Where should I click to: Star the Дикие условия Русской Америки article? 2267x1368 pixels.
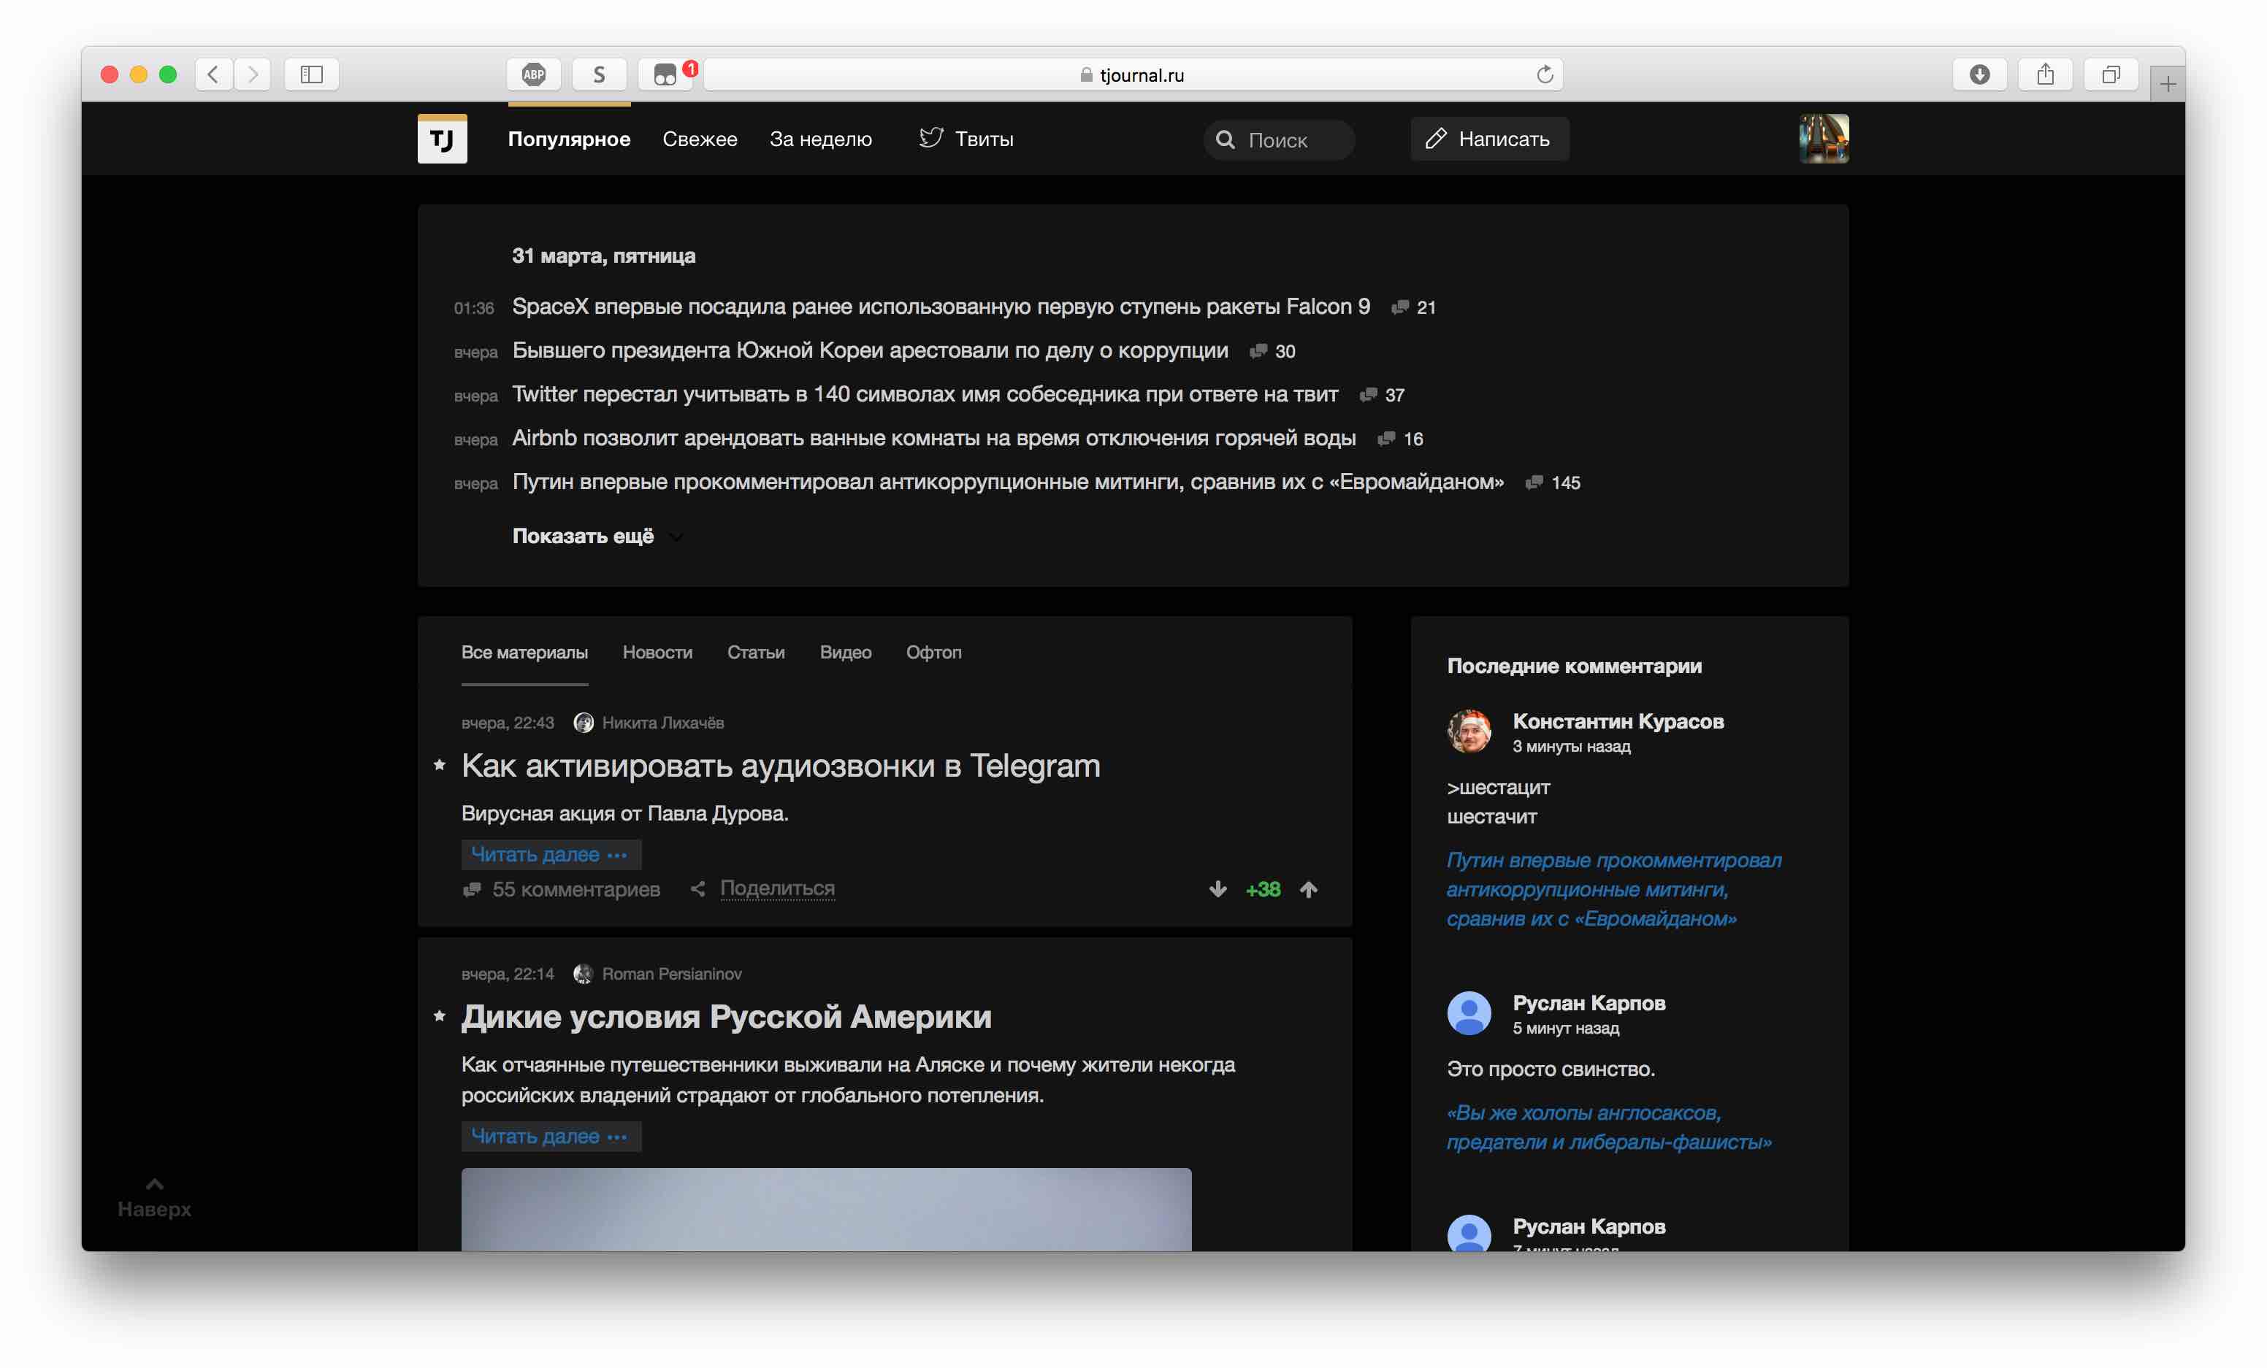click(440, 1016)
